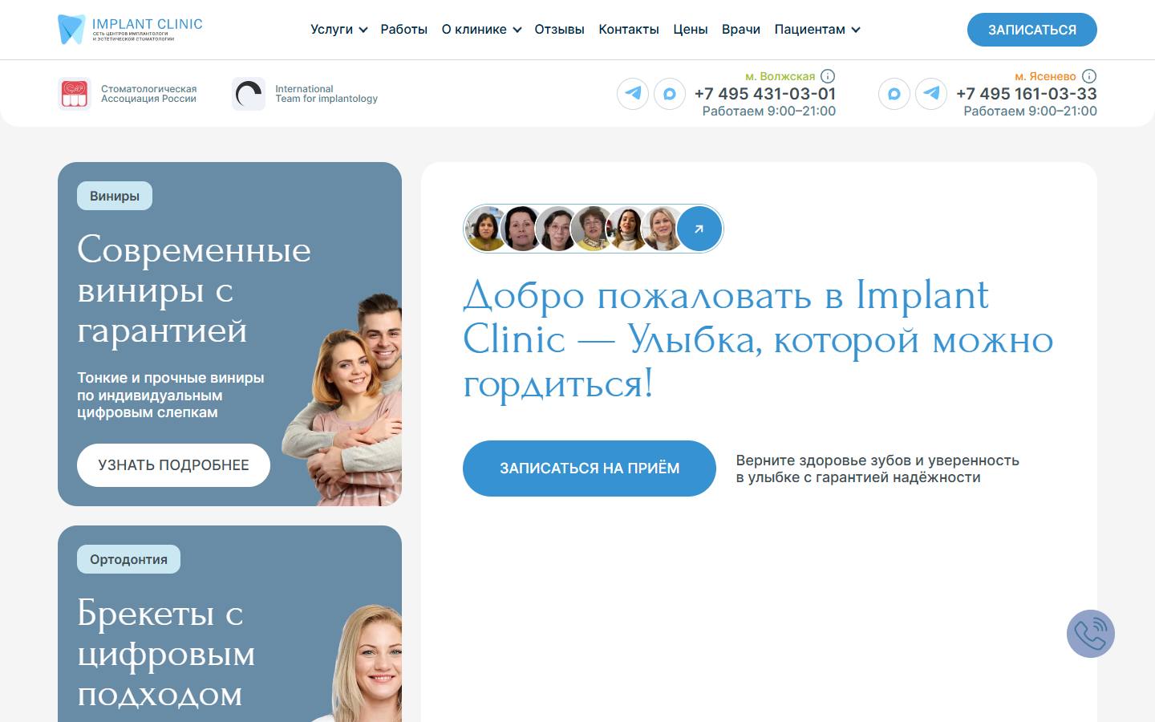This screenshot has height=722, width=1155.
Task: Expand the О клинике menu
Action: [x=481, y=30]
